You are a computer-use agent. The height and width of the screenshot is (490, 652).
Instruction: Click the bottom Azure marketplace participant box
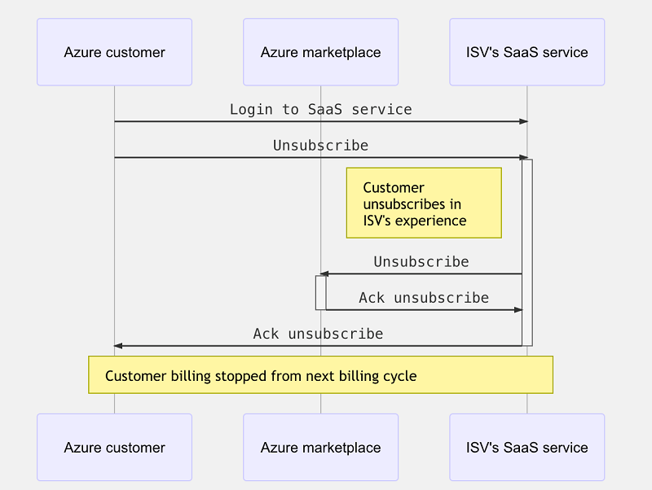(320, 448)
